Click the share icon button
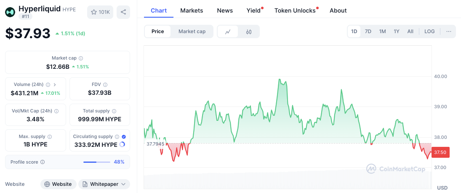This screenshot has width=461, height=193. pos(123,12)
